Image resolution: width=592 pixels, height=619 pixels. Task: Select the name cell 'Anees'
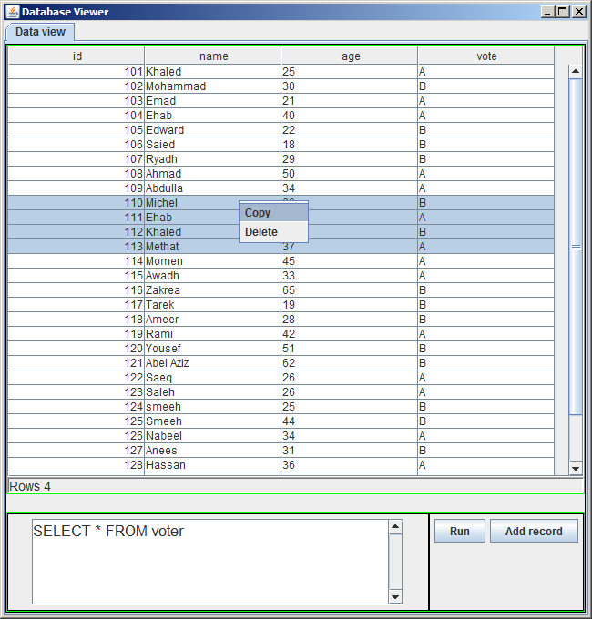click(213, 451)
